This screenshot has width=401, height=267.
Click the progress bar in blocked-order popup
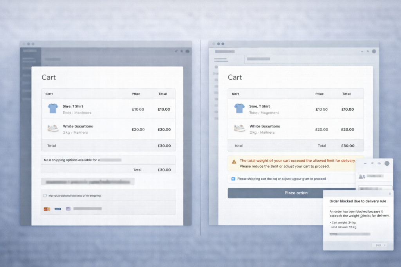350,234
